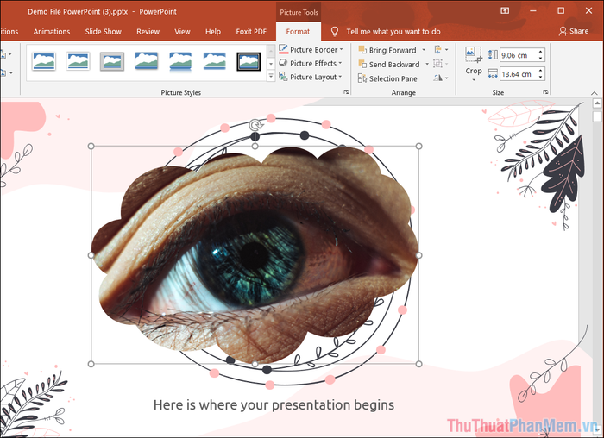
Task: Click the Crop tool icon
Action: point(474,54)
